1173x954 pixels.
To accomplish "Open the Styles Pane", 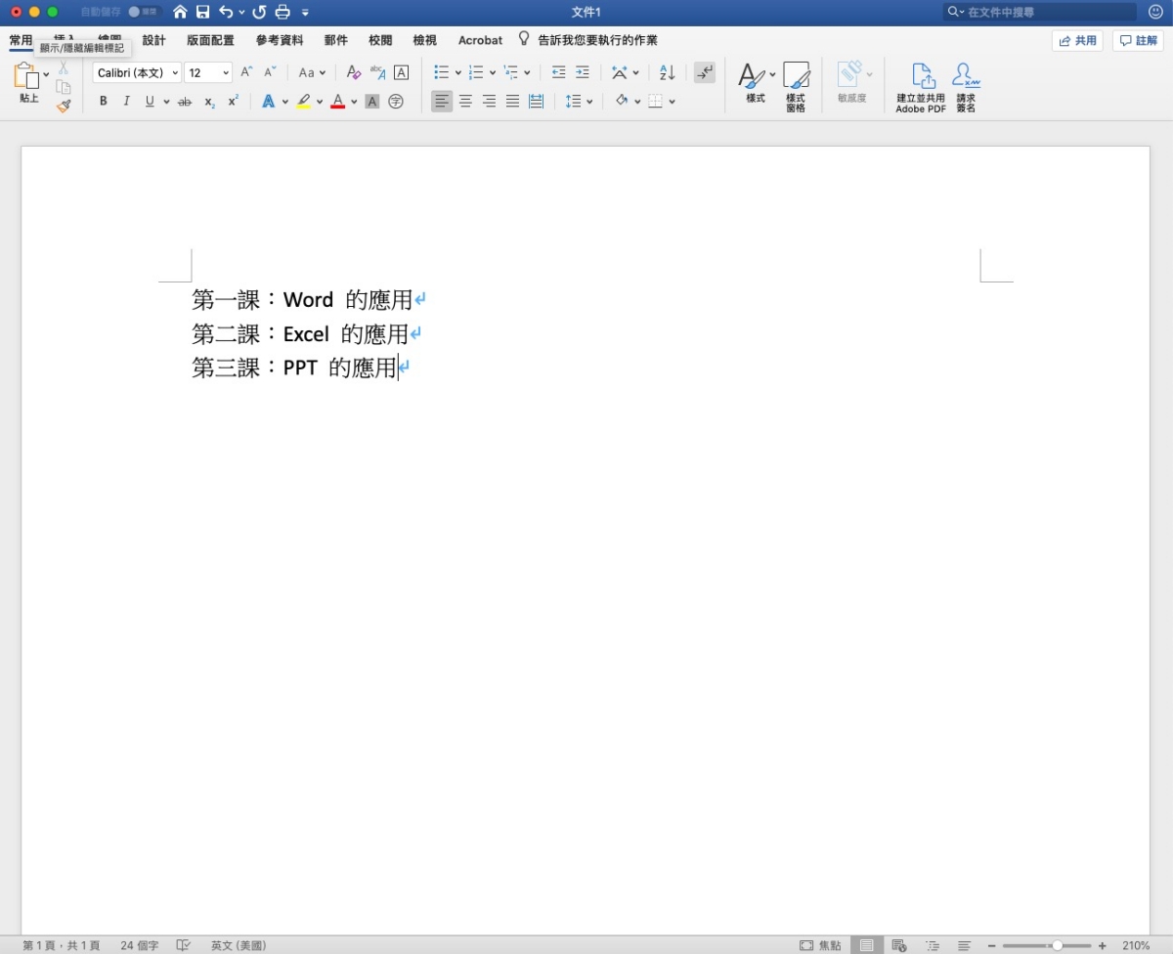I will click(796, 87).
